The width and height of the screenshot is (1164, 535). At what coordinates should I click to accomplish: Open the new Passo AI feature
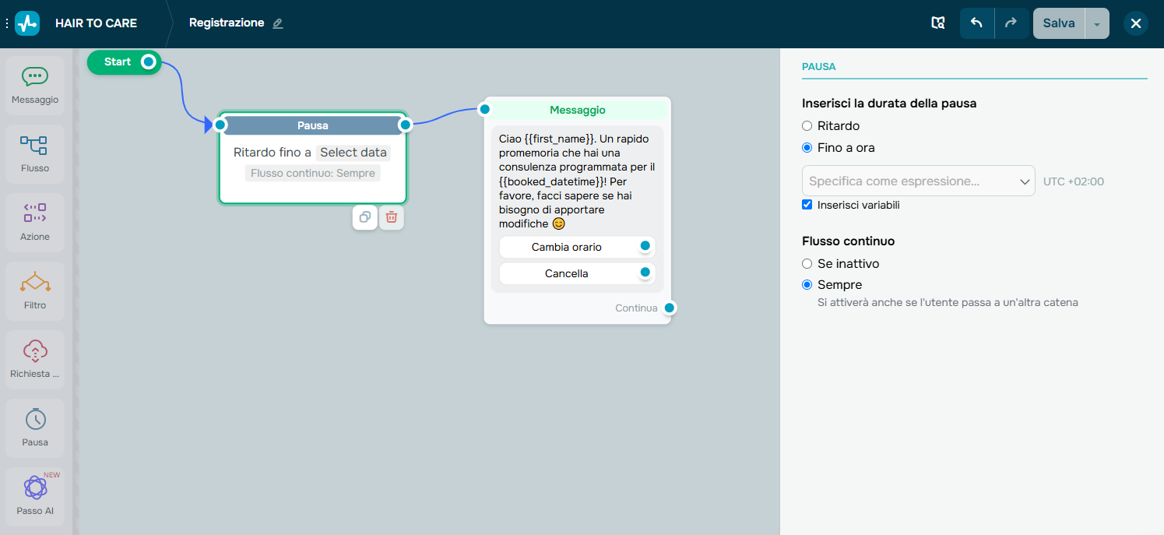pos(34,495)
